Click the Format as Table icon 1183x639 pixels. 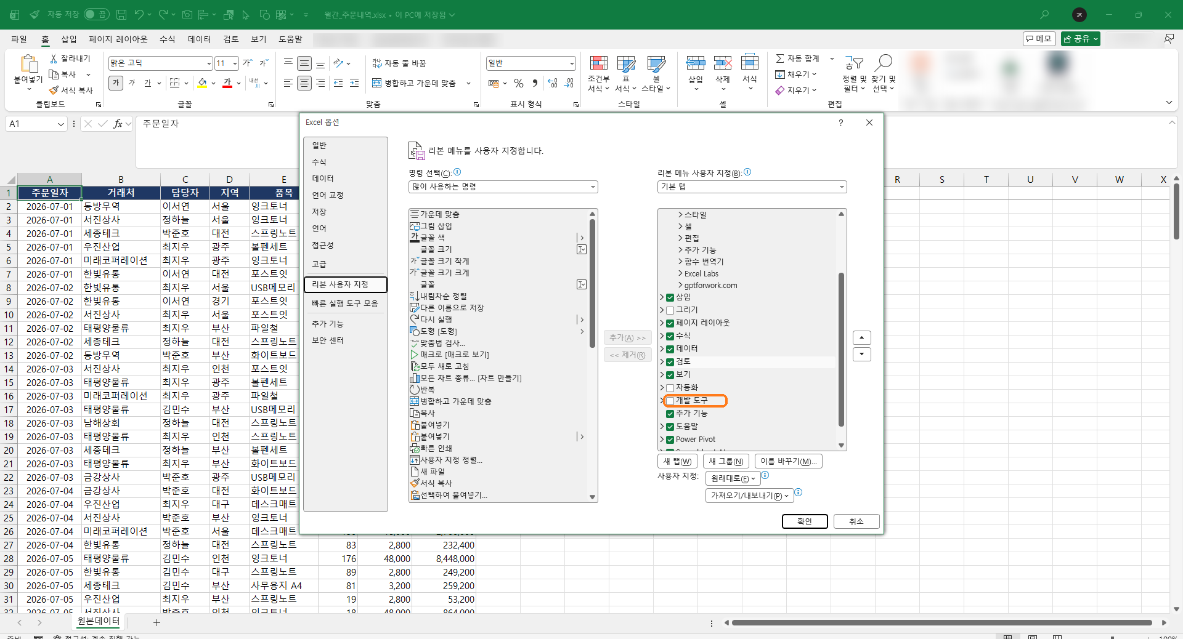[x=626, y=63]
